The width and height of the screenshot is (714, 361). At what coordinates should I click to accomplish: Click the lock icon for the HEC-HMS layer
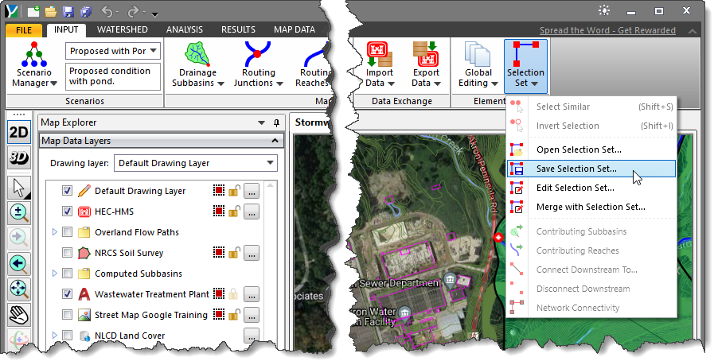coord(233,212)
